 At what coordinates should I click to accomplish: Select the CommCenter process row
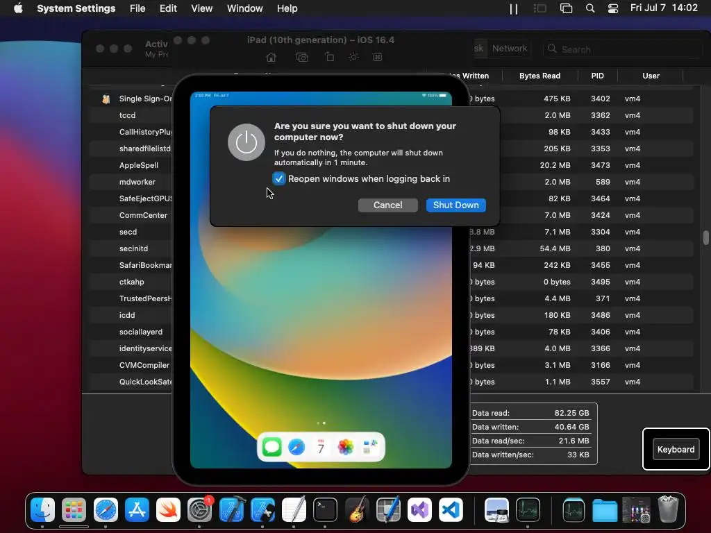[391, 215]
